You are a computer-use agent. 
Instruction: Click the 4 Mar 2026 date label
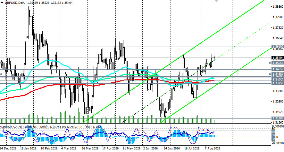[x=69, y=148]
